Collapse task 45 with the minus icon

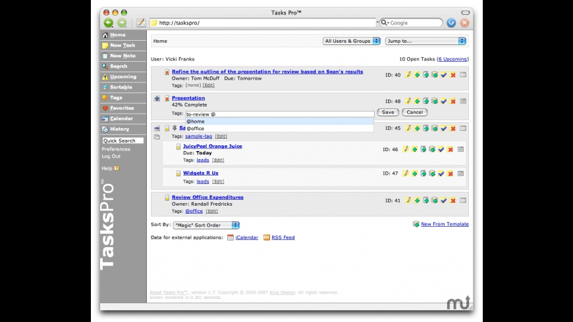click(157, 128)
